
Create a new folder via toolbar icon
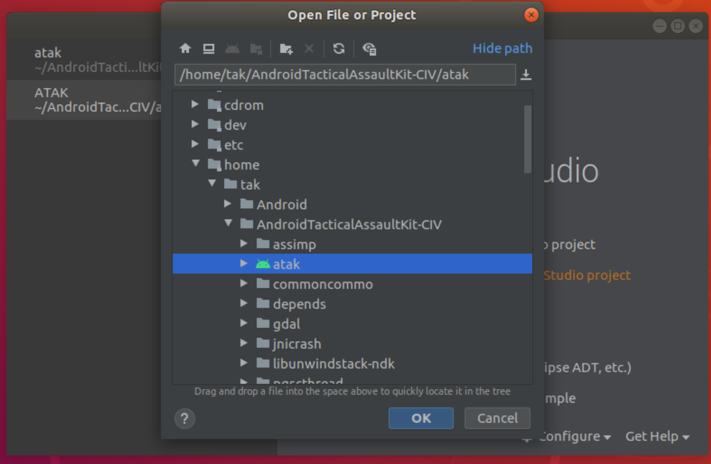(286, 48)
